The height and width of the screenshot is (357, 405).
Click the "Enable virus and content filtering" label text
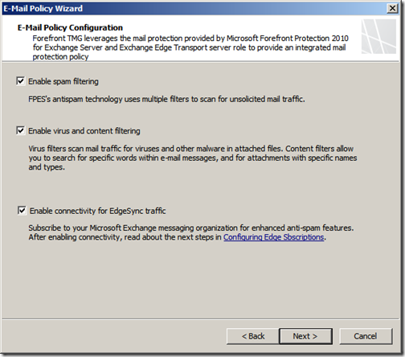coord(84,131)
